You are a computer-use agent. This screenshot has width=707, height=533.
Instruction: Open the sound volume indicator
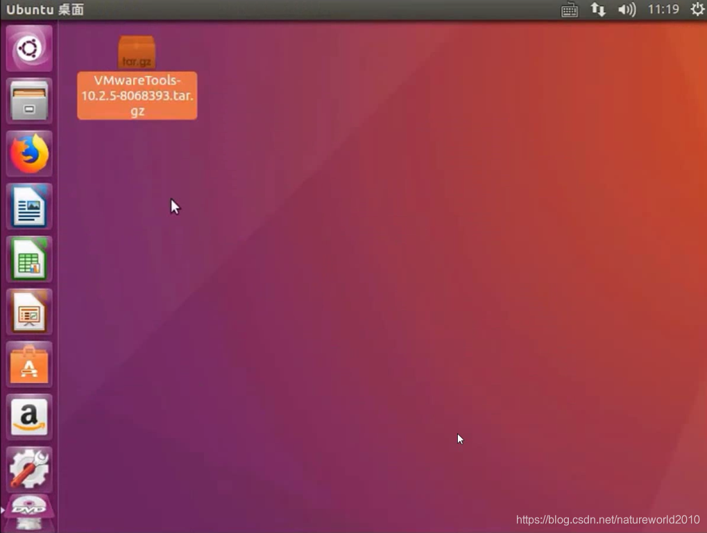[x=627, y=10]
